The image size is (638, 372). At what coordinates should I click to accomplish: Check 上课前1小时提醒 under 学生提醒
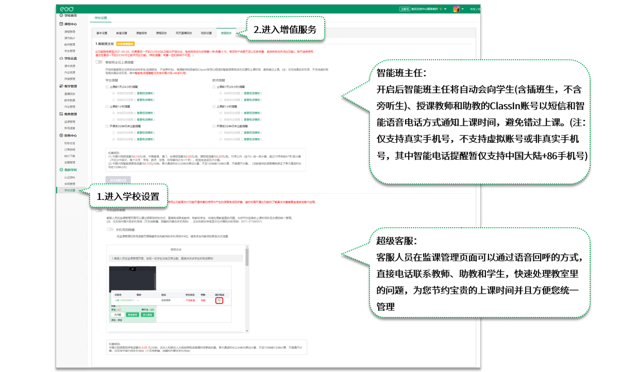point(107,106)
